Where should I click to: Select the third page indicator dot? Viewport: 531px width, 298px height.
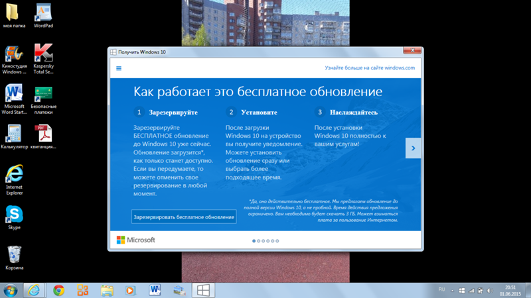[x=263, y=241]
